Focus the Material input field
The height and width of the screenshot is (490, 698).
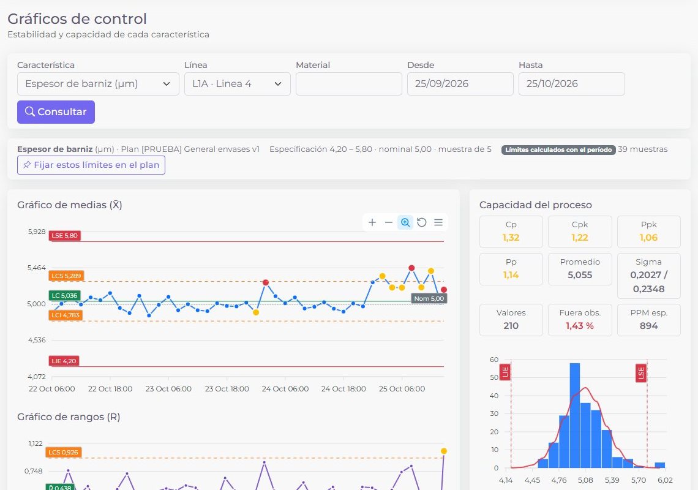click(x=348, y=84)
